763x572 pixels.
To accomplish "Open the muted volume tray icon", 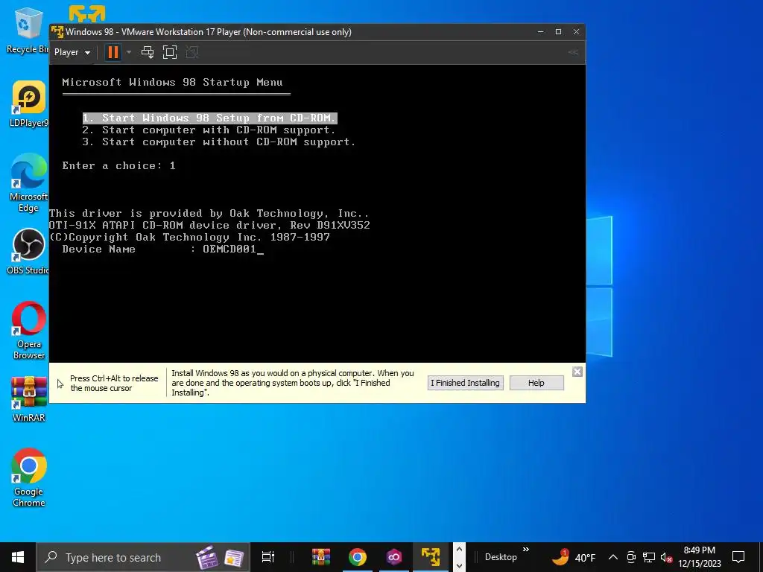I will [x=667, y=557].
